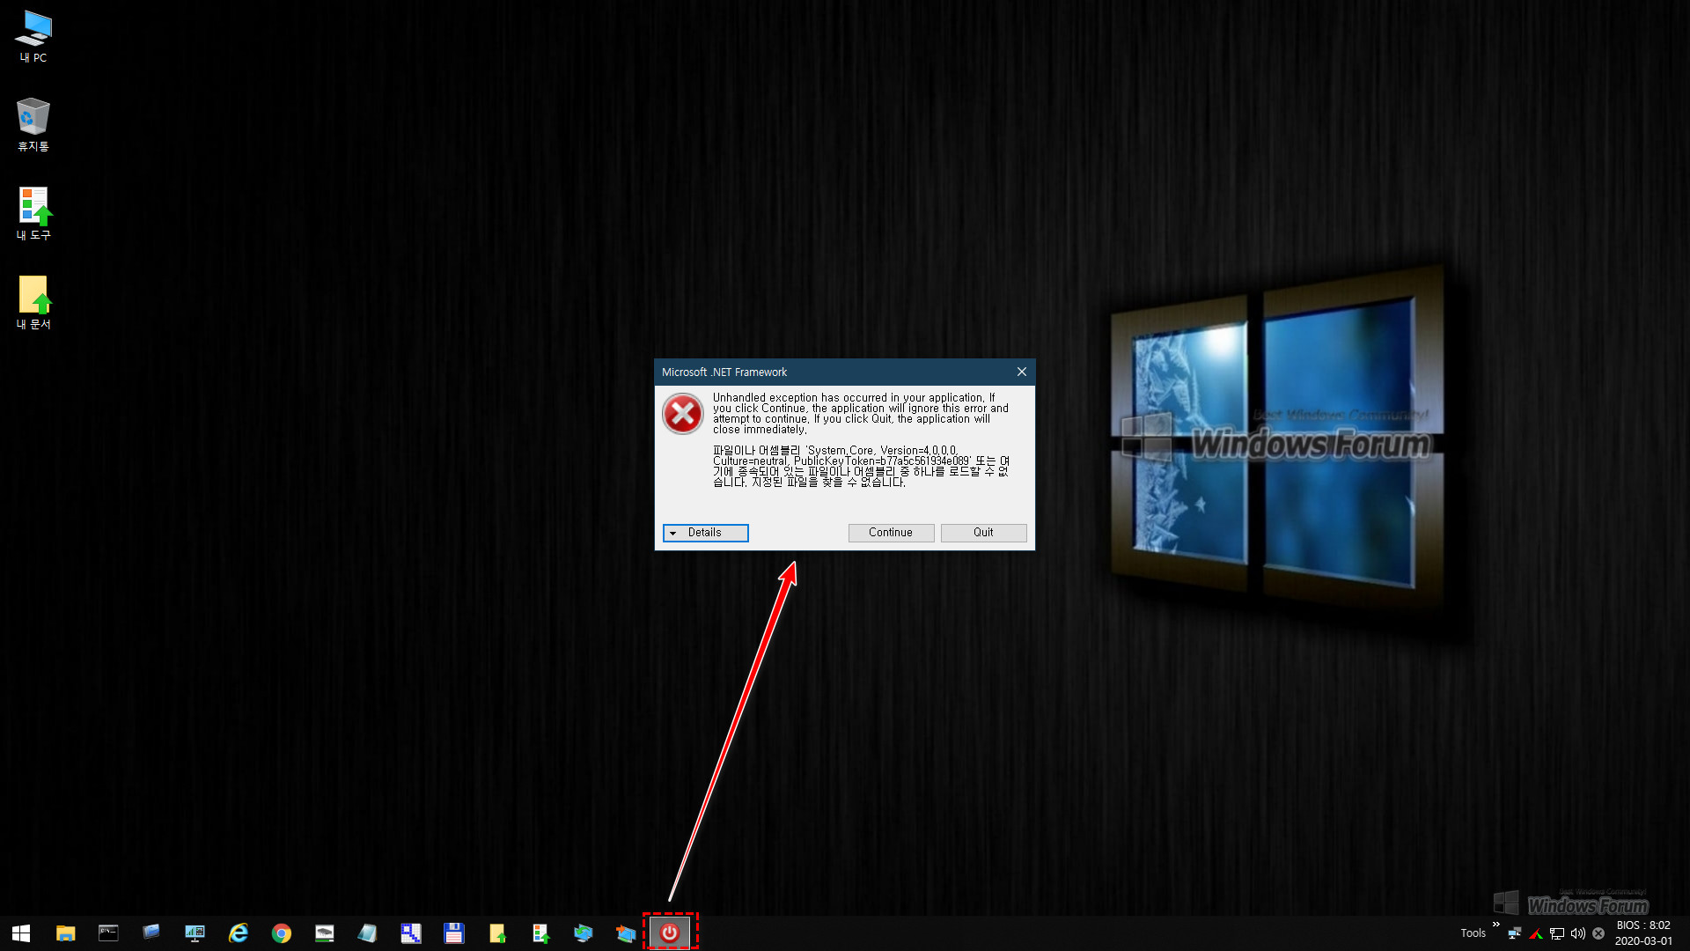
Task: Open the Windows Start menu
Action: coord(21,933)
